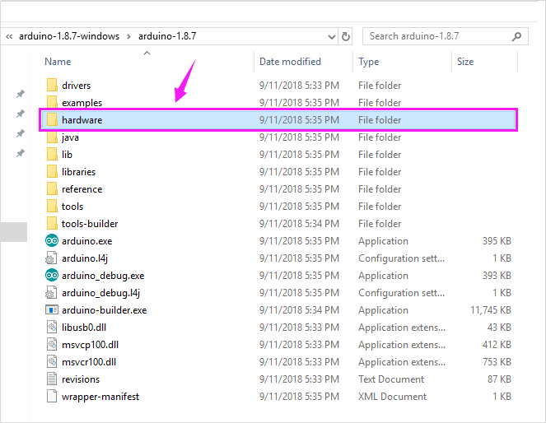Click the reference folder icon
This screenshot has height=423, width=546.
(x=52, y=189)
